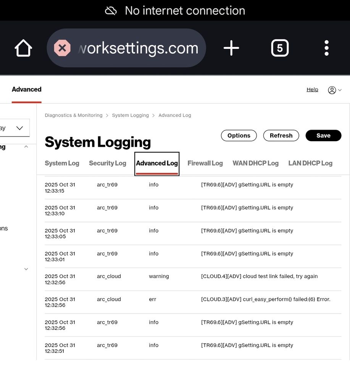Navigate to Diagnostics & Monitoring breadcrumb

coord(73,115)
